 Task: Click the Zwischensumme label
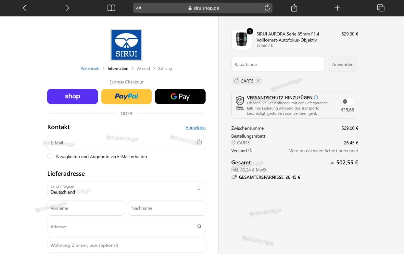(x=247, y=128)
